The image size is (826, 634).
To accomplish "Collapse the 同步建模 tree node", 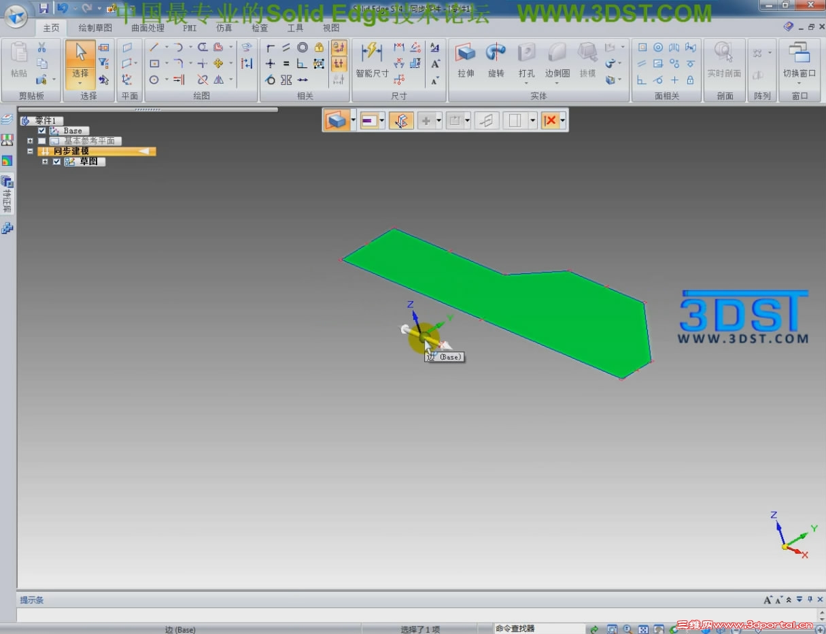I will 30,151.
